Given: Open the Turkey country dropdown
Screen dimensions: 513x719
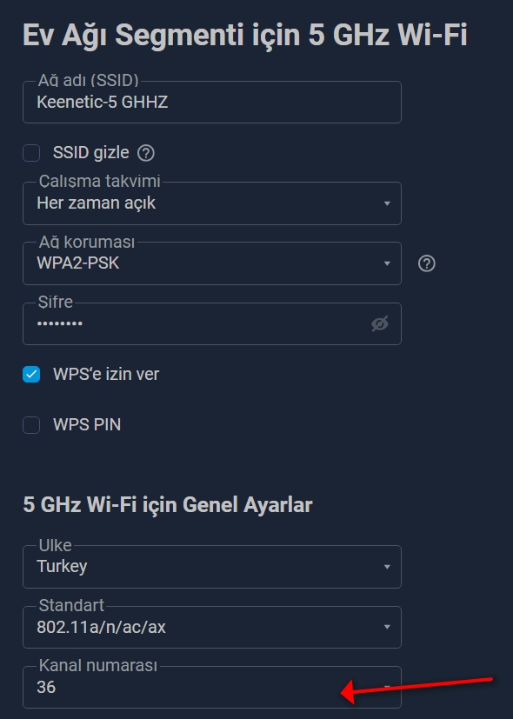Looking at the screenshot, I should [x=212, y=567].
